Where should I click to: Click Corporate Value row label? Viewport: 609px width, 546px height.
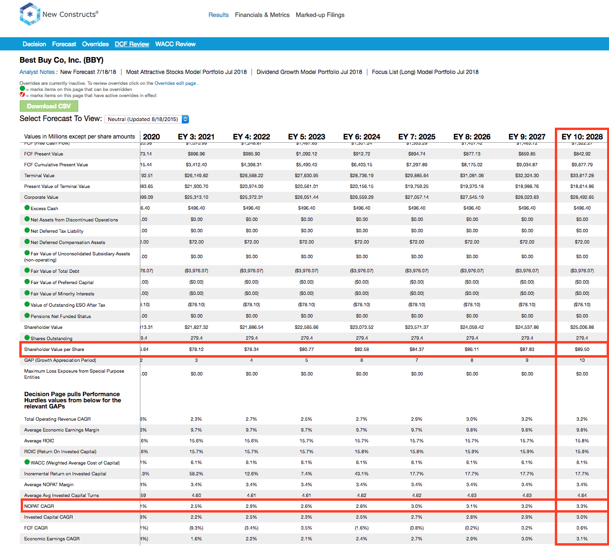[x=41, y=197]
